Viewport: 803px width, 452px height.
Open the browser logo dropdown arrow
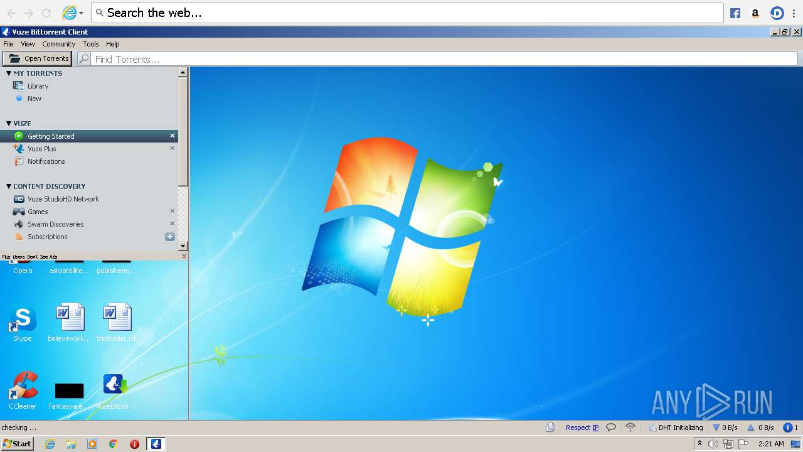81,13
